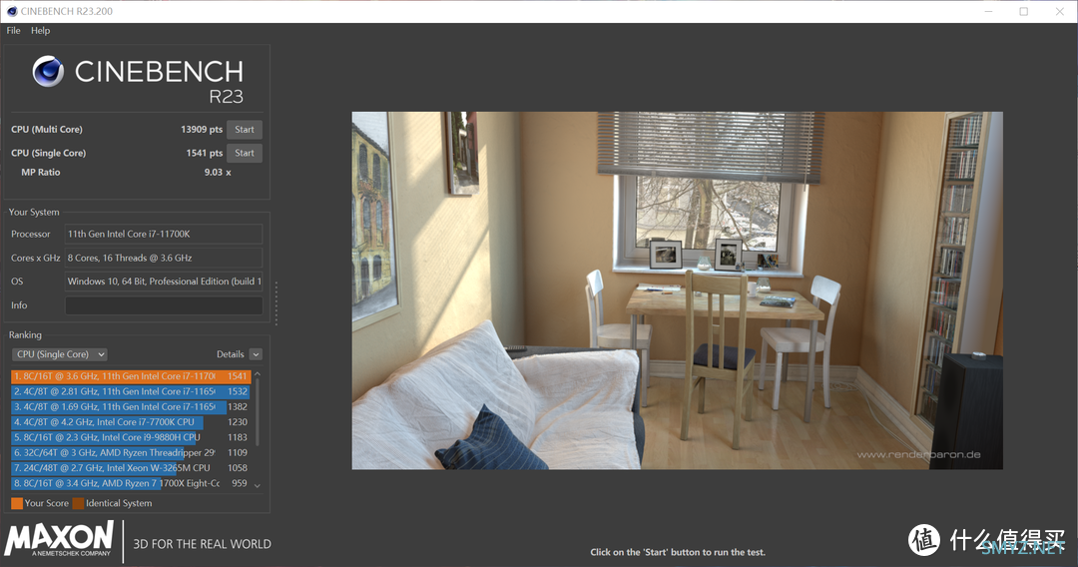Start the CPU Multi Core test

tap(245, 129)
